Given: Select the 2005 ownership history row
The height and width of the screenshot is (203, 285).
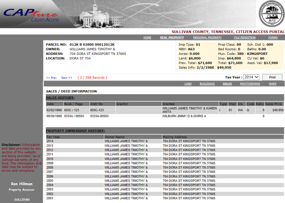Looking at the screenshot, I should coord(165,181).
